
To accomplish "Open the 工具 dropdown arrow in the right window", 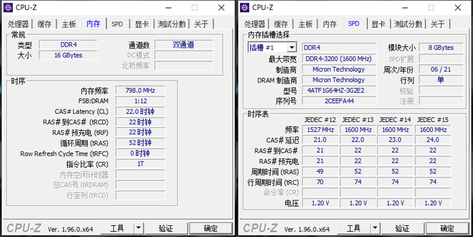I will pos(375,229).
